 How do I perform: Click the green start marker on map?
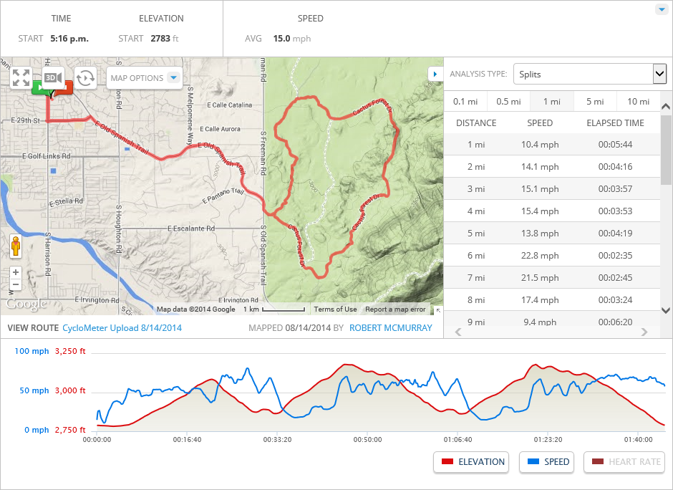pyautogui.click(x=37, y=87)
